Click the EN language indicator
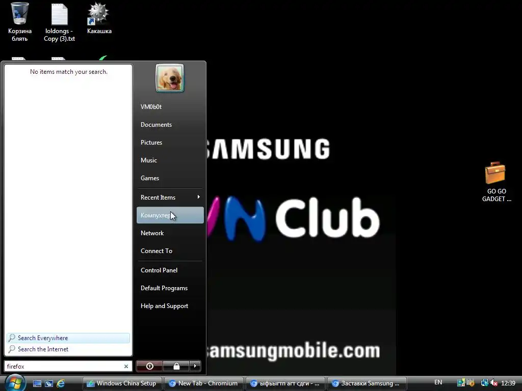 point(438,382)
